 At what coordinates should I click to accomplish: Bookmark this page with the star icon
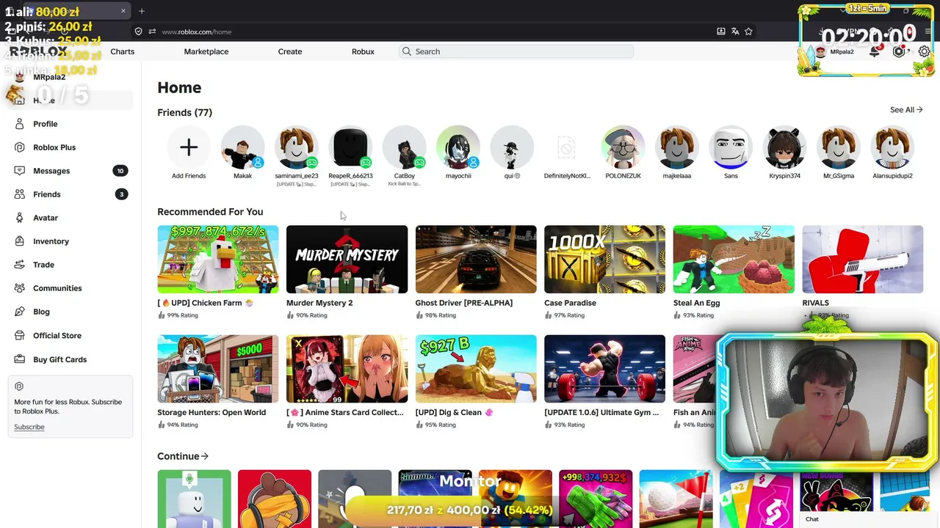point(748,32)
